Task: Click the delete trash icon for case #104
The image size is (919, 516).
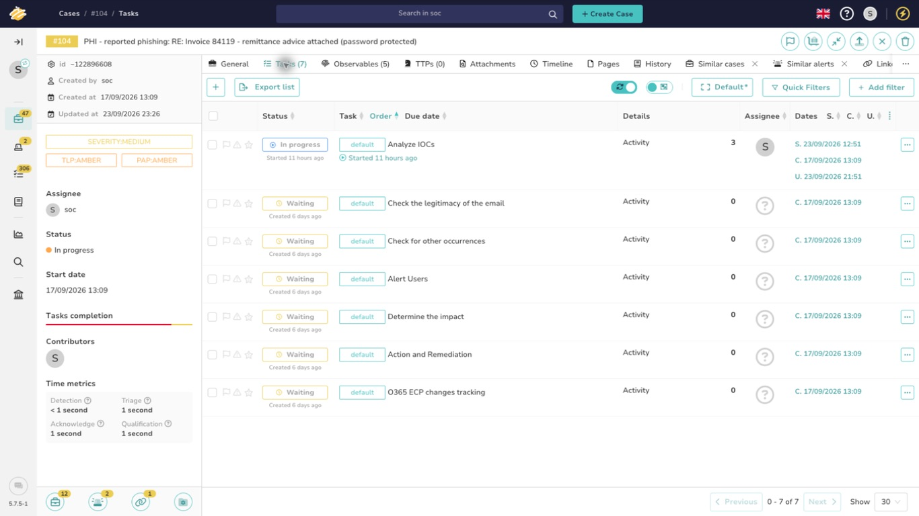Action: point(905,41)
